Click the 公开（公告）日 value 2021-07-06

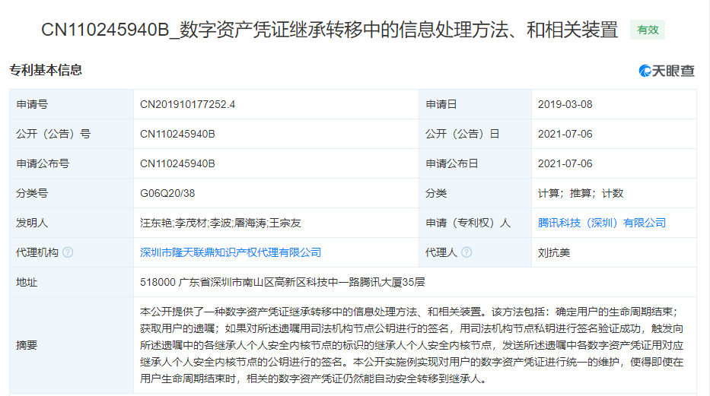click(x=565, y=135)
